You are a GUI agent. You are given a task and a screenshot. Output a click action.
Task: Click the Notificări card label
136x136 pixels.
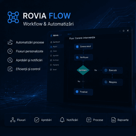(x=72, y=120)
